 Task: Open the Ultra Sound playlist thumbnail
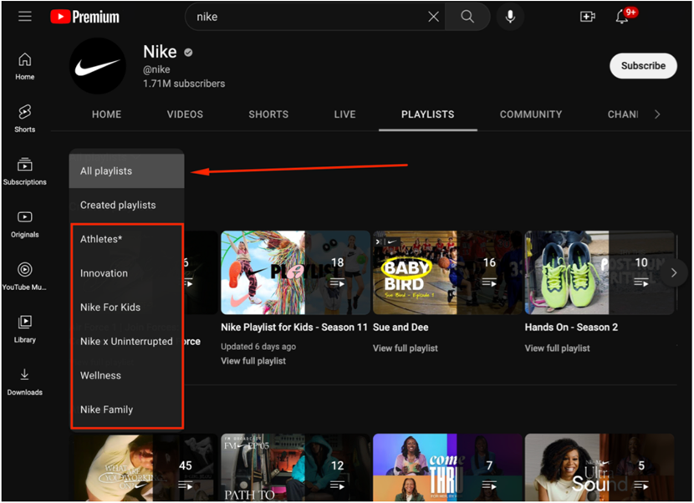(x=599, y=467)
